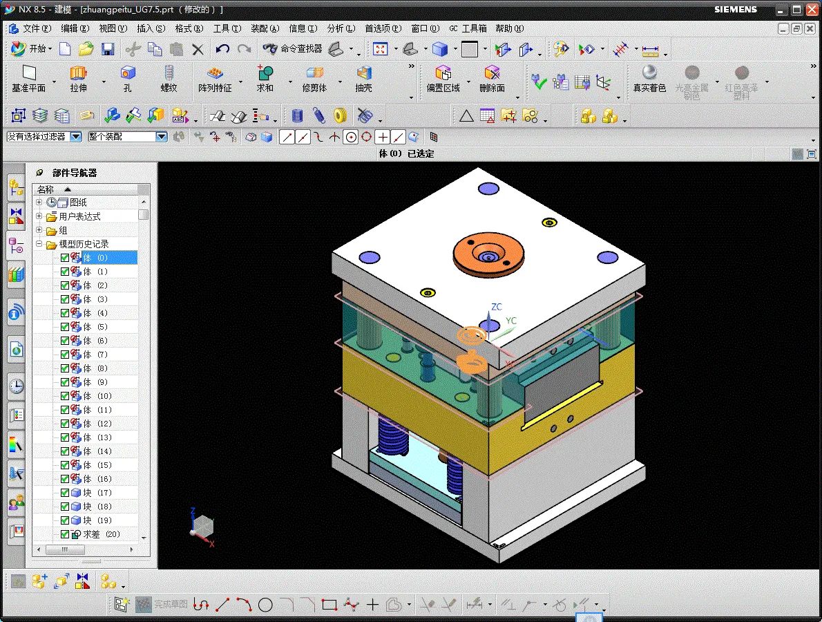Apply 红色高泽塑料 red glossy plastic material
Image resolution: width=822 pixels, height=622 pixels.
[x=741, y=82]
